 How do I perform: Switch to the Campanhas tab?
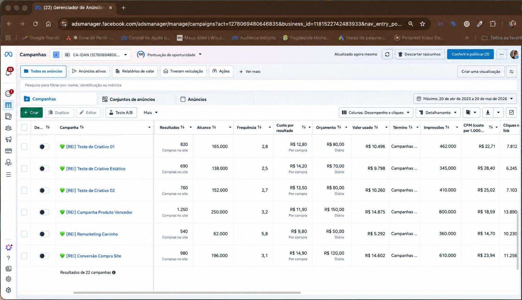(x=58, y=99)
